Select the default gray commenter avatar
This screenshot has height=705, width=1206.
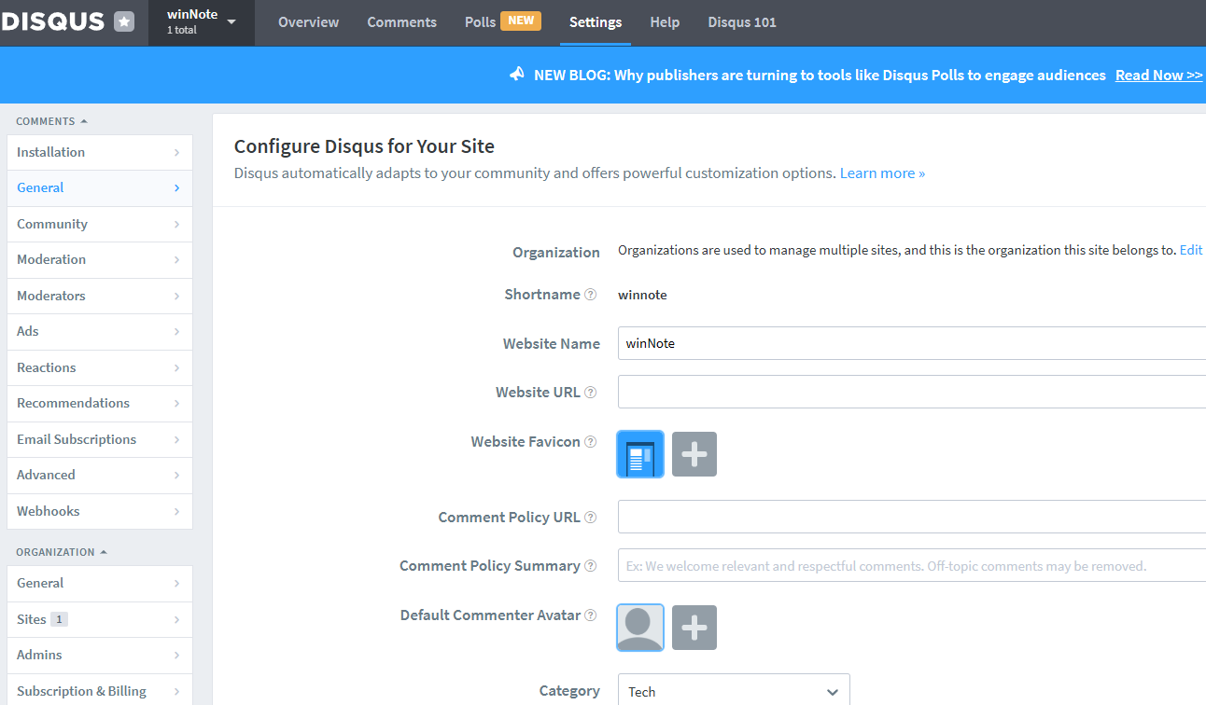(x=640, y=628)
